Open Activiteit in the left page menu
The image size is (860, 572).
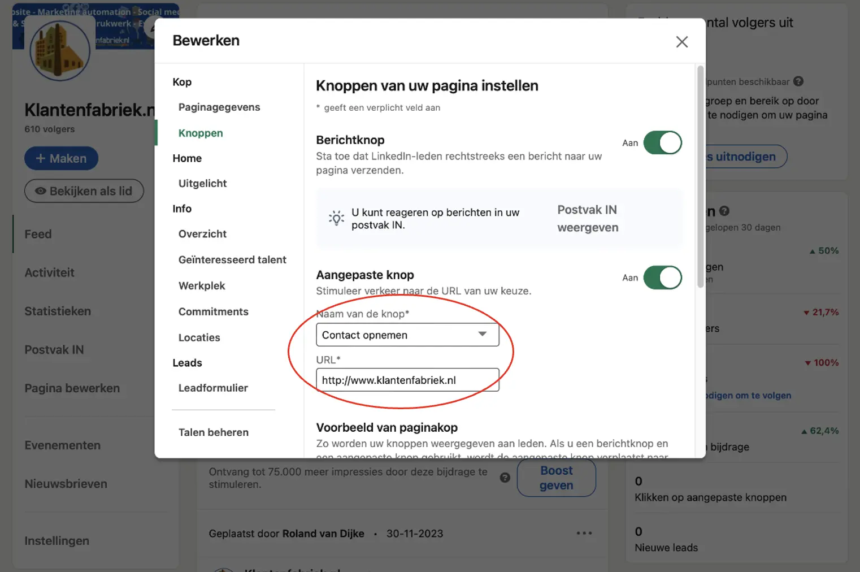pos(49,272)
